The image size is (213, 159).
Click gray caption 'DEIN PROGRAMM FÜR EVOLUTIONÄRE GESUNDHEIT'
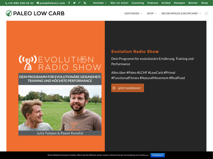click(60, 79)
